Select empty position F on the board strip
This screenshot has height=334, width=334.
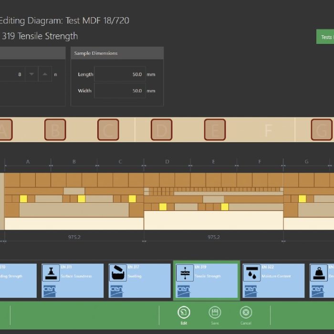click(268, 130)
